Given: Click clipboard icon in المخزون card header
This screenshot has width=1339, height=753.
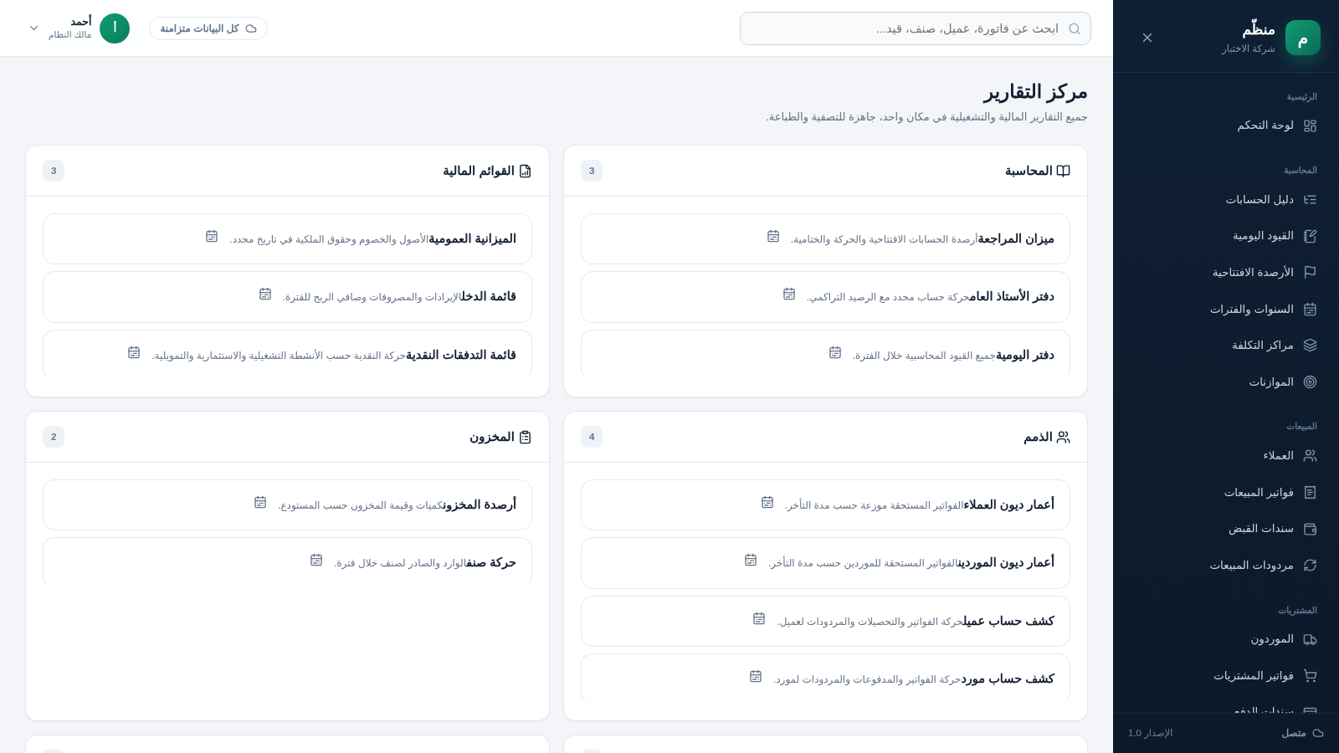Looking at the screenshot, I should tap(525, 437).
